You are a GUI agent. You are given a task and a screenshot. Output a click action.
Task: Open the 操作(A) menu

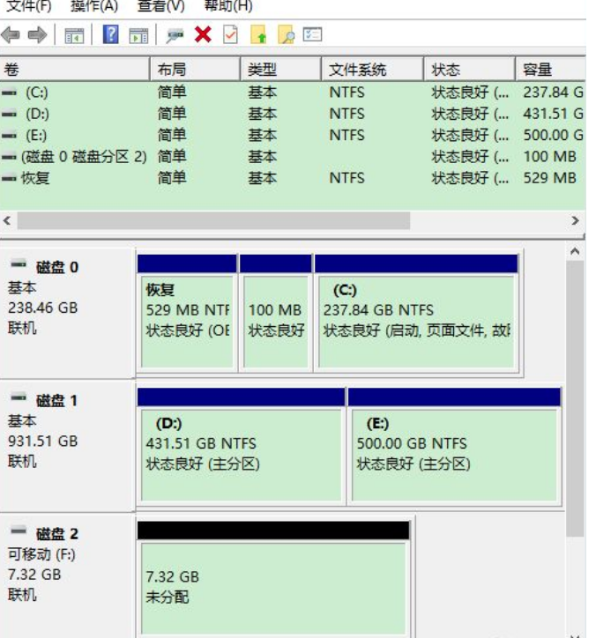[93, 6]
